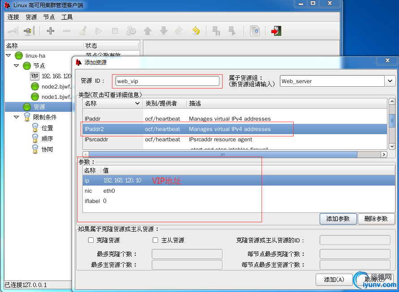
Task: Click the connect (login) toolbar icon
Action: [x=13, y=31]
